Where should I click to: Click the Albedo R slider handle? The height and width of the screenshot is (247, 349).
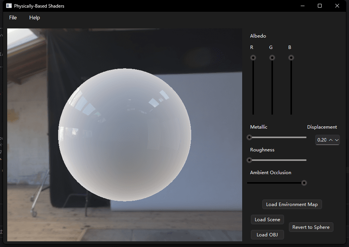click(x=253, y=58)
